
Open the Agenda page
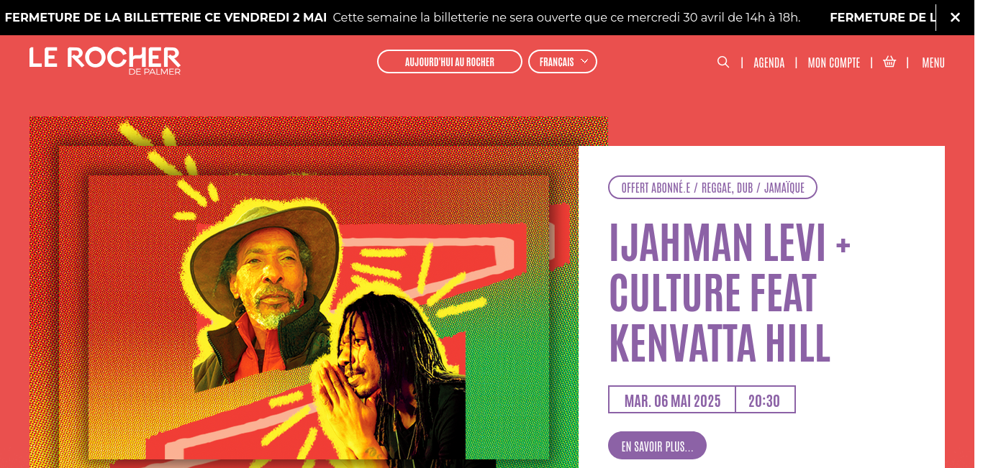[769, 63]
